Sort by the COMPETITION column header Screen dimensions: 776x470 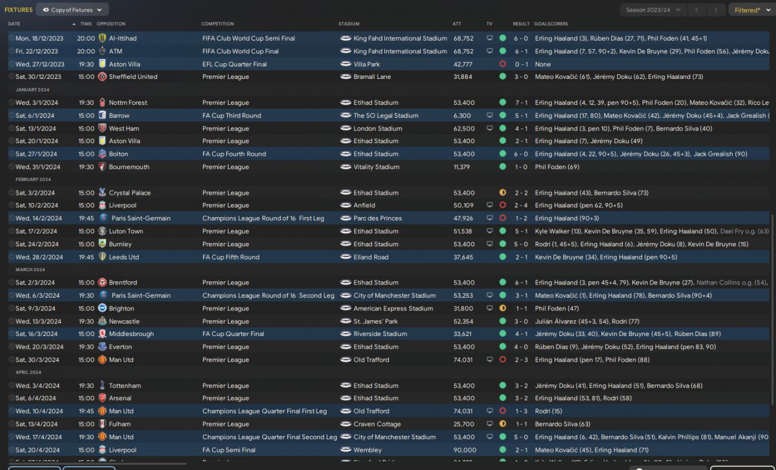coord(218,24)
